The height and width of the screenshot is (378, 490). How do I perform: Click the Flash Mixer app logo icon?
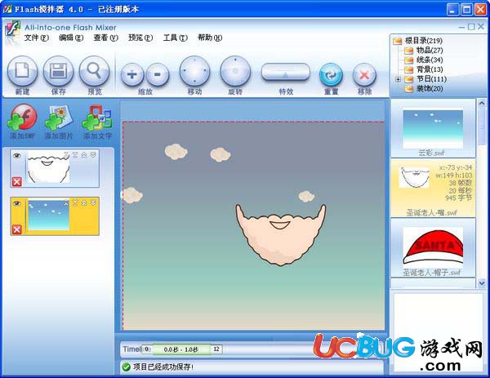tap(12, 29)
